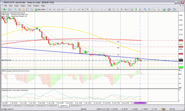Image resolution: width=185 pixels, height=111 pixels.
Task: Open the periodicity clock dropdown
Action: coord(169,9)
